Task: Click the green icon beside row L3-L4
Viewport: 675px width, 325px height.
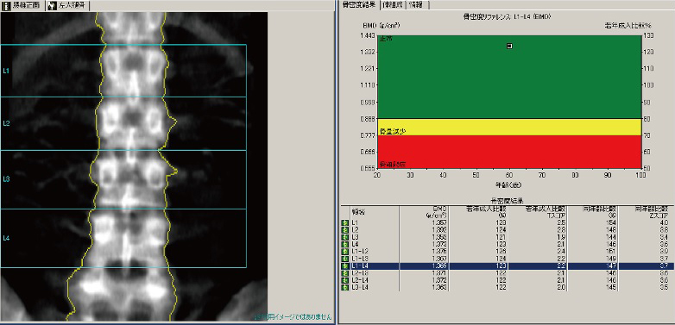Action: click(x=344, y=287)
